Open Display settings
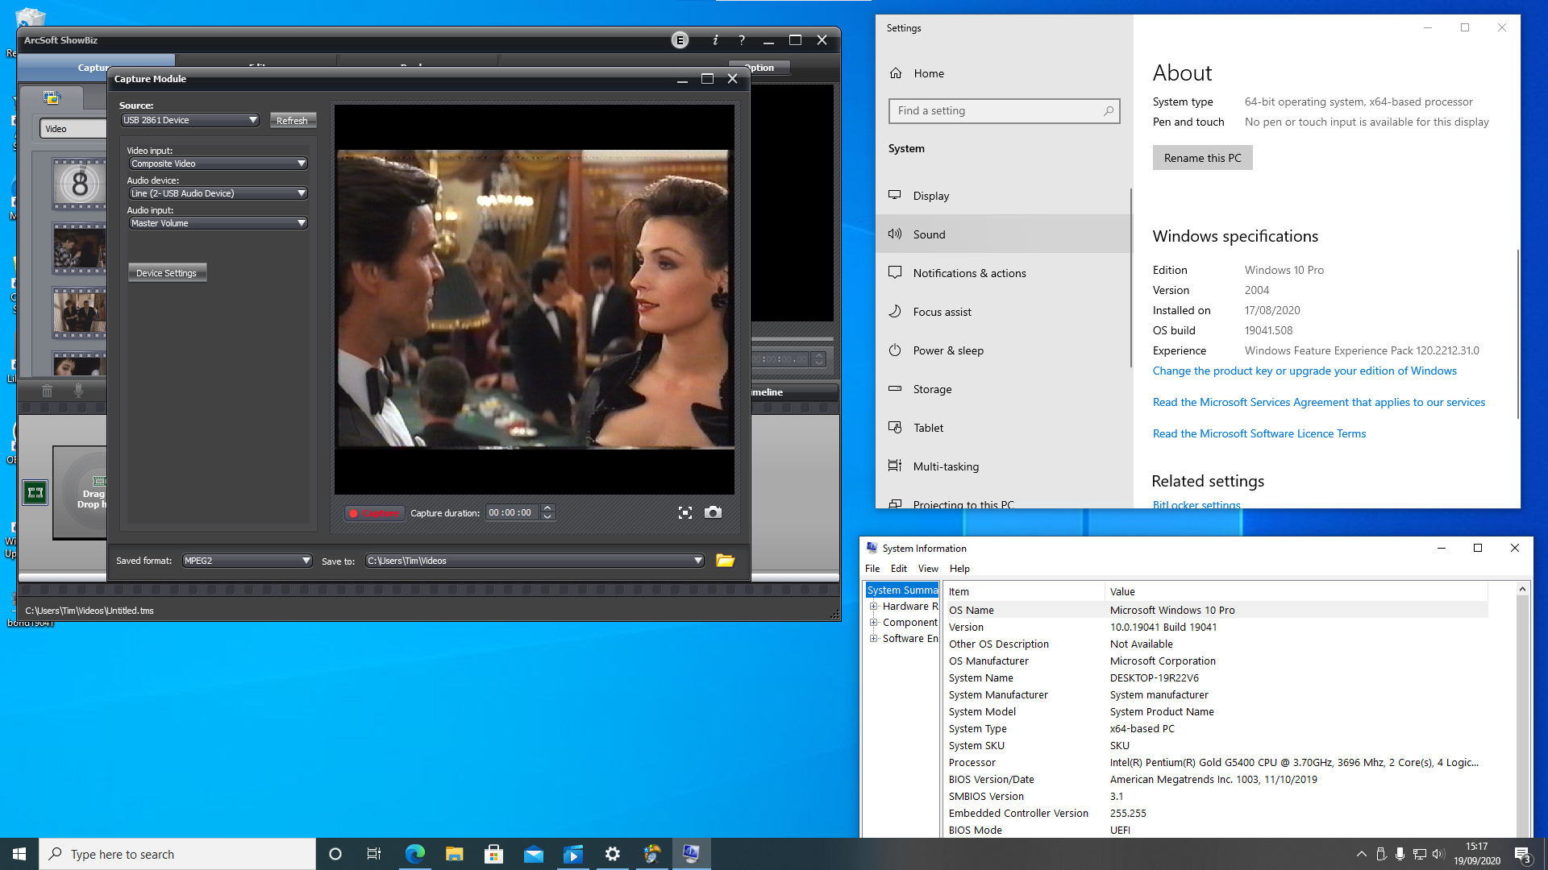This screenshot has width=1548, height=870. (x=1003, y=196)
